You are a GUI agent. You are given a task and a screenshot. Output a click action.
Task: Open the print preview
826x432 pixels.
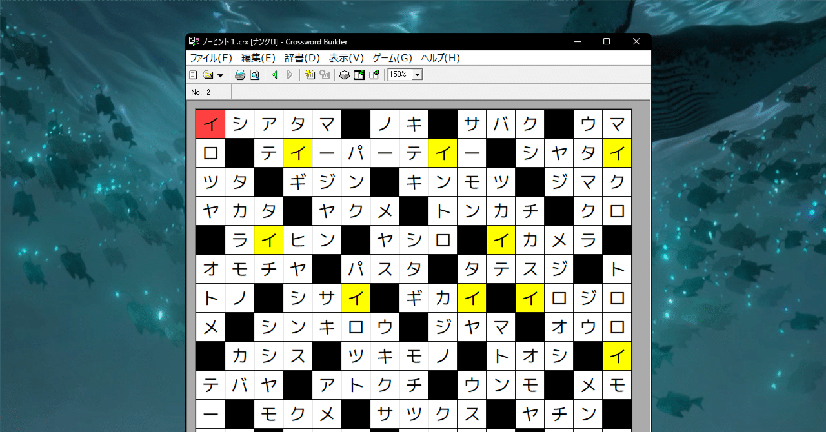pyautogui.click(x=254, y=74)
